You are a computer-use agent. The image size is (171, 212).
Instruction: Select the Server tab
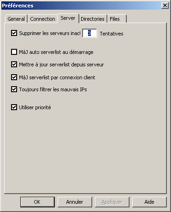pos(68,18)
